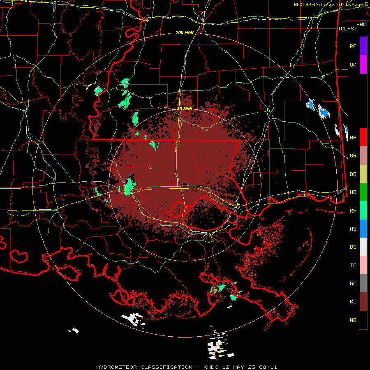Click the HYDROMETEOR CLASSIFICATION caption text
The height and width of the screenshot is (370, 370).
pyautogui.click(x=144, y=367)
